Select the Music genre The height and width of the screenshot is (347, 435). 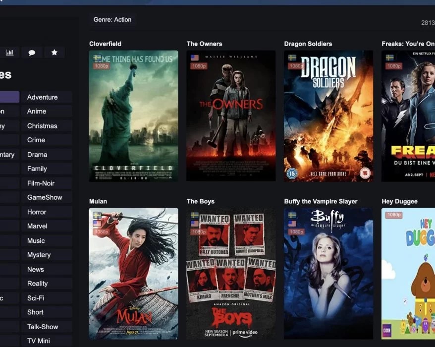(47, 240)
